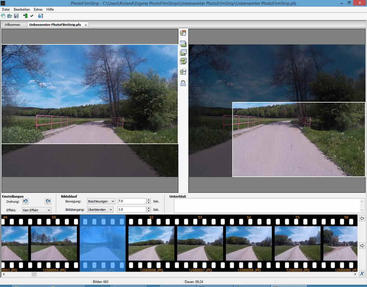Image resolution: width=367 pixels, height=287 pixels.
Task: Close the Unbenannter PhotoFilmStrip.pfs tab
Action: coord(86,25)
